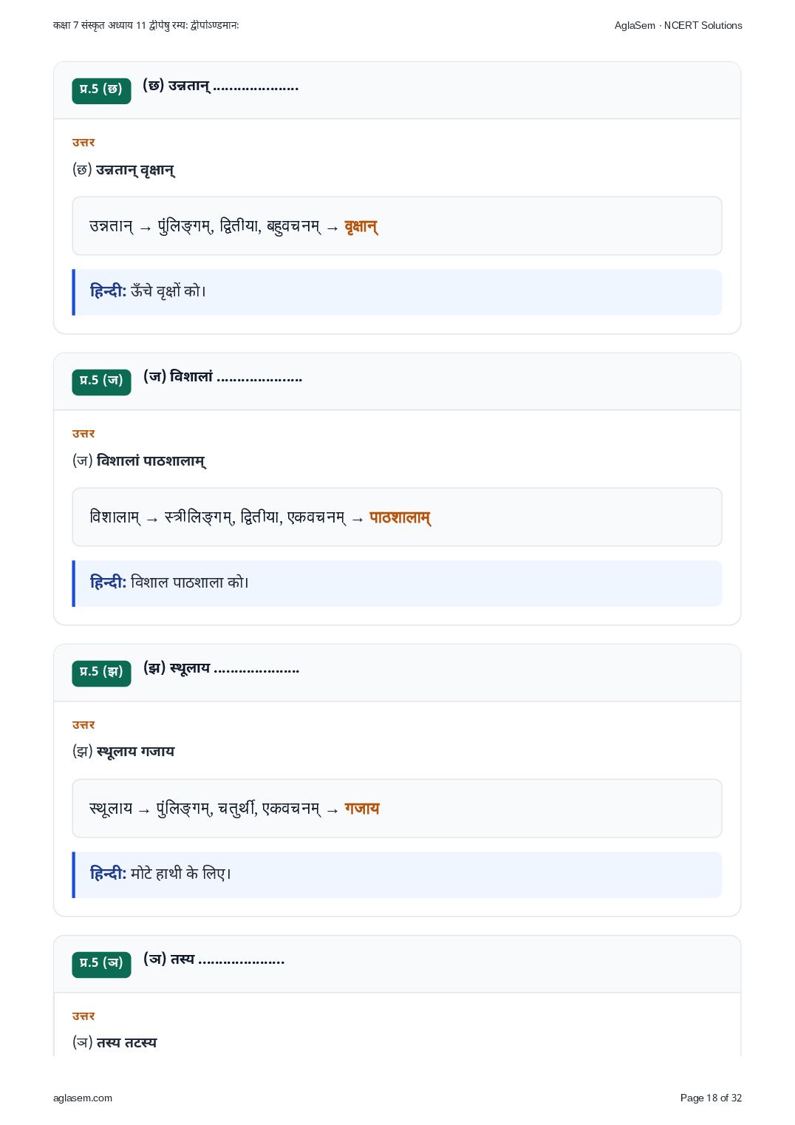
Task: Click the हिन्दी: मोटे हाथी के लिए translation box
Action: point(397,874)
